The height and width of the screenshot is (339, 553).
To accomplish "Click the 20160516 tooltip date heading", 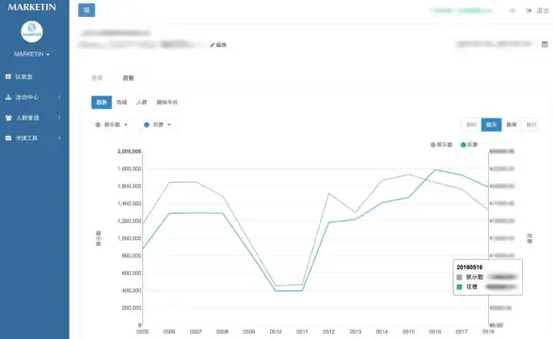I will pyautogui.click(x=469, y=267).
